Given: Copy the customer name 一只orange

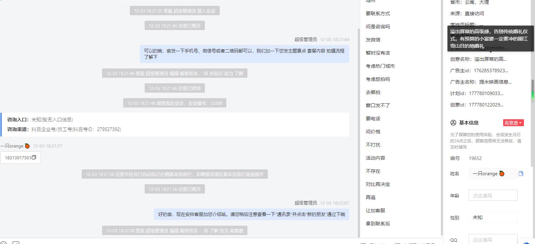Looking at the screenshot, I should 521,173.
